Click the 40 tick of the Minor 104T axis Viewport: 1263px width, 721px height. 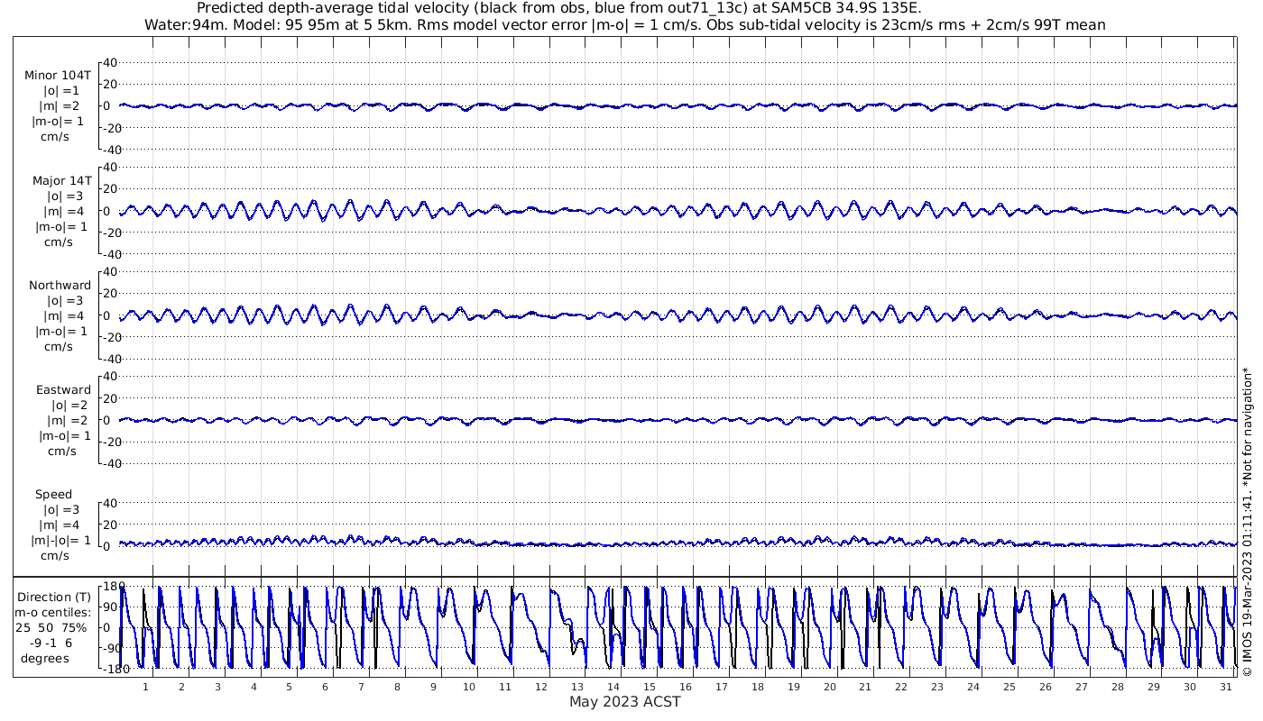[110, 62]
